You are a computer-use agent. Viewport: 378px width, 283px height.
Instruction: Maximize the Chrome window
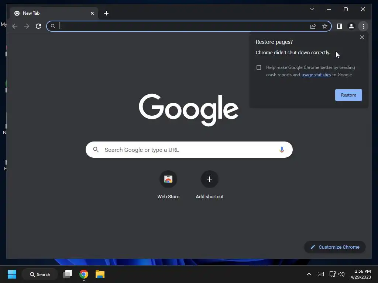(346, 9)
